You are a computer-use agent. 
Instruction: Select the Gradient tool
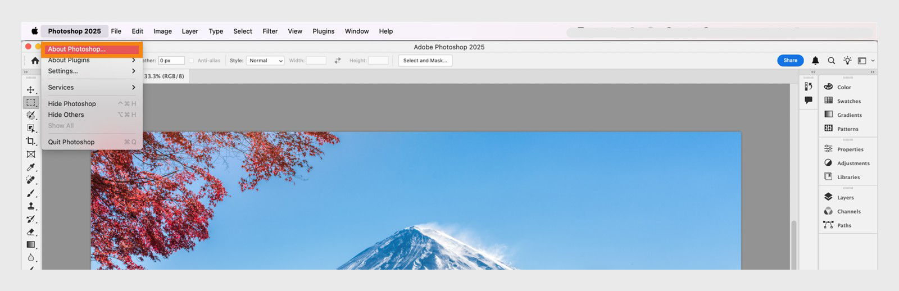pyautogui.click(x=31, y=245)
